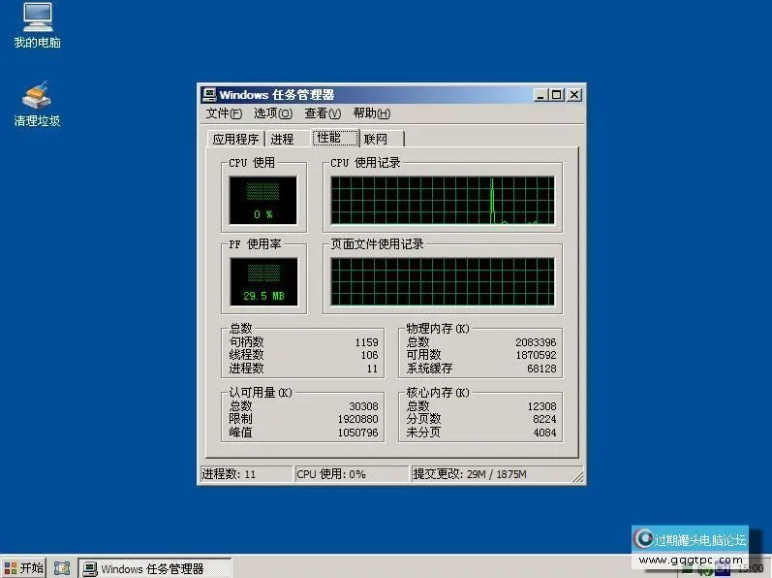The image size is (772, 578).
Task: Click the 进程数 value 11 in 总数 group
Action: tap(372, 369)
